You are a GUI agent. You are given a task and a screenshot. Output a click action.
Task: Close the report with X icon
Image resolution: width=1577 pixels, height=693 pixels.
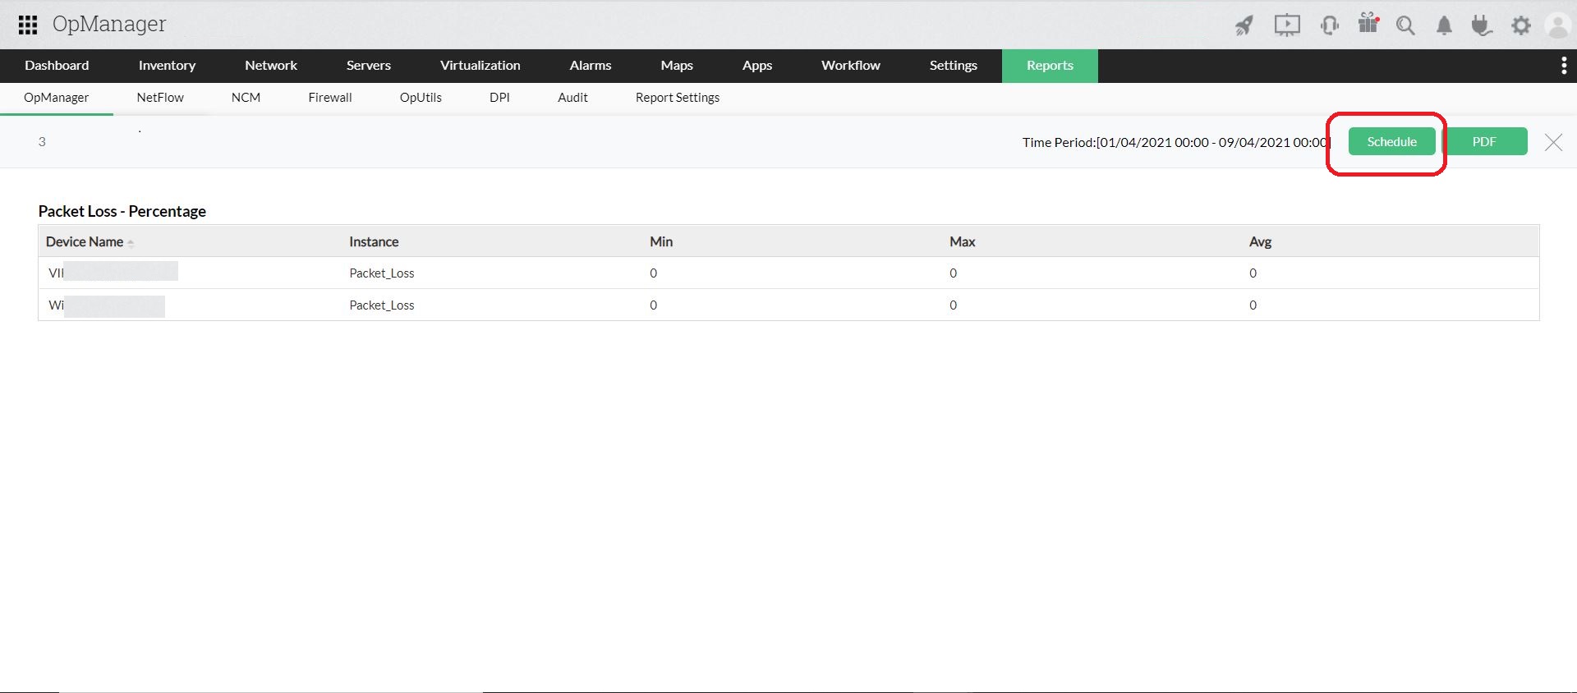click(x=1553, y=142)
